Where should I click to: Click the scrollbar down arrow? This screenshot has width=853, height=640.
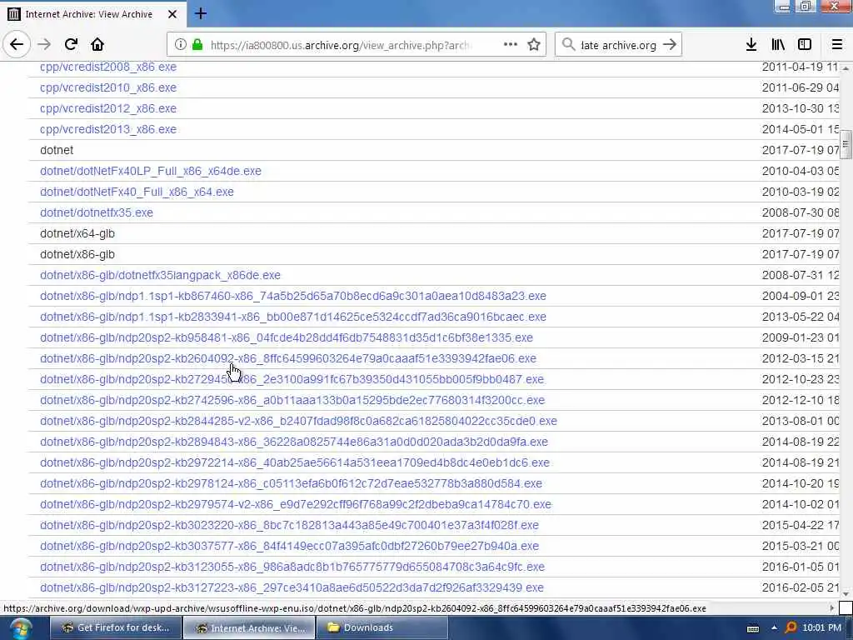(846, 593)
